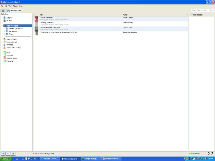Click the Calculus book cover thumbnail
The image size is (215, 161).
(x=36, y=19)
